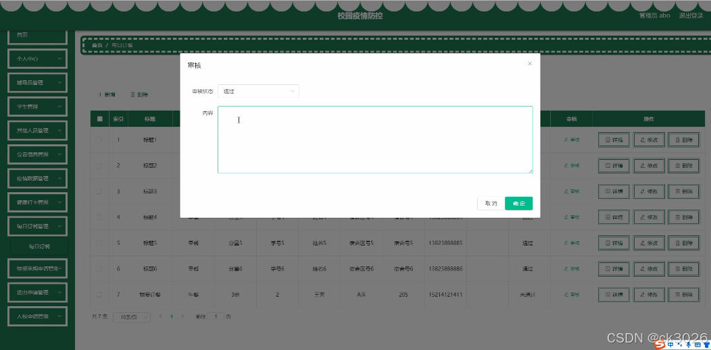The image size is (711, 350).
Task: Click 删除 for row 2
Action: [x=684, y=165]
